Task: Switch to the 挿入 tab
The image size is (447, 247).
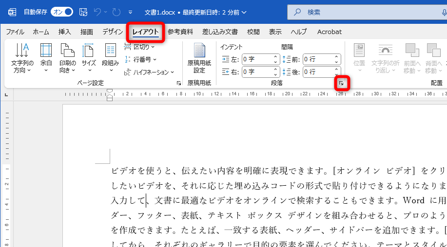Action: click(x=64, y=32)
